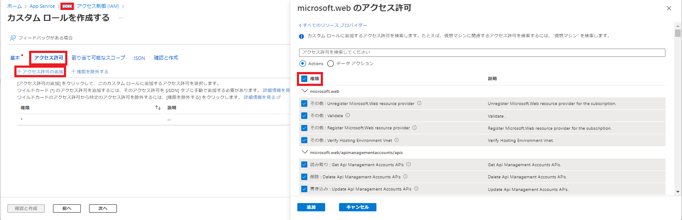Viewport: 682px width, 220px height.
Task: Click the 説明 column header in the left table
Action: [x=172, y=108]
